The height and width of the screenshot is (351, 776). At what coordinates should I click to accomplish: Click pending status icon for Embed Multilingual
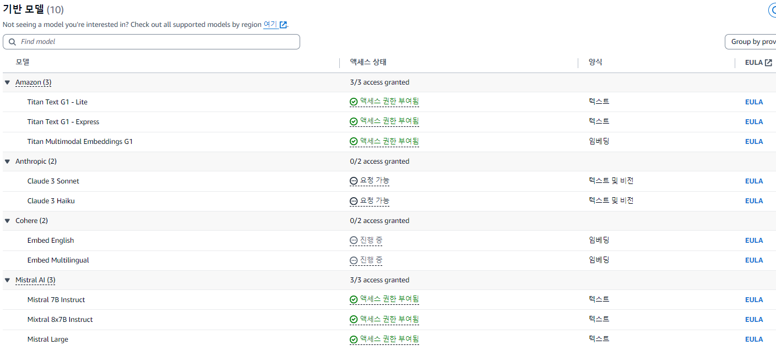coord(354,260)
